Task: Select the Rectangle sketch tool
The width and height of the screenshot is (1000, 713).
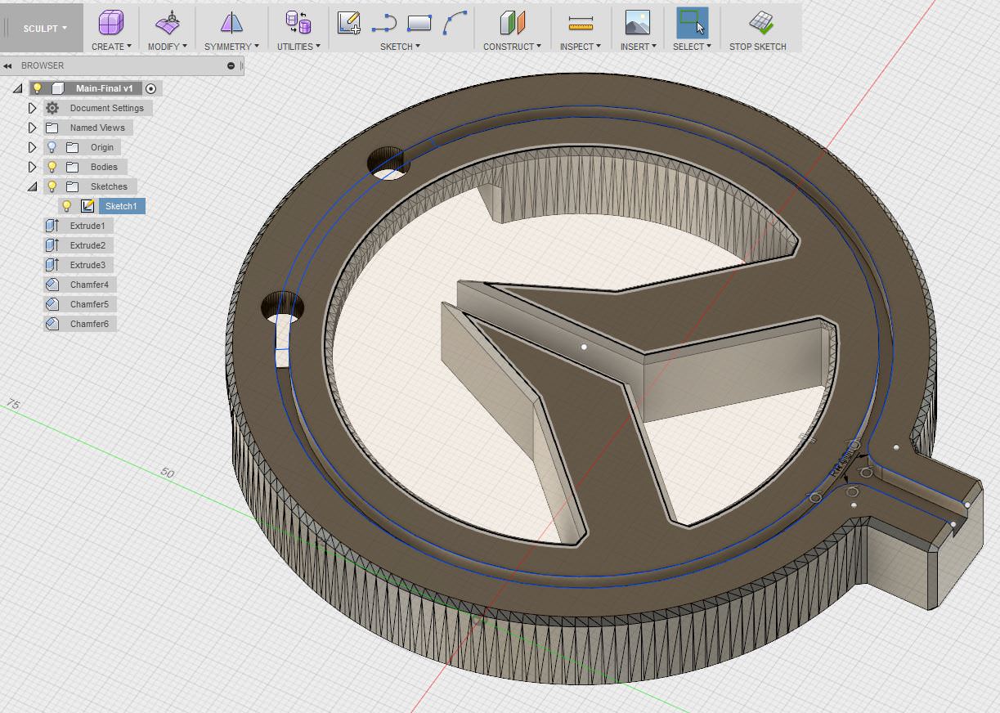Action: tap(419, 24)
